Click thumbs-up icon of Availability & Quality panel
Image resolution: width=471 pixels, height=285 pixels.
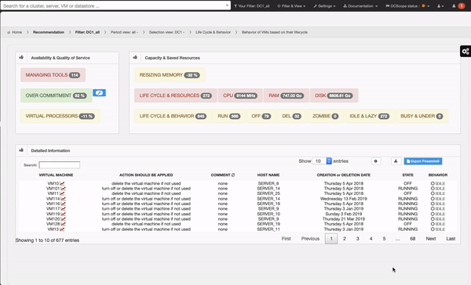pyautogui.click(x=21, y=57)
